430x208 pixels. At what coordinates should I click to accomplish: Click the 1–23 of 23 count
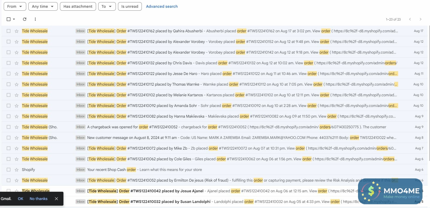[393, 19]
